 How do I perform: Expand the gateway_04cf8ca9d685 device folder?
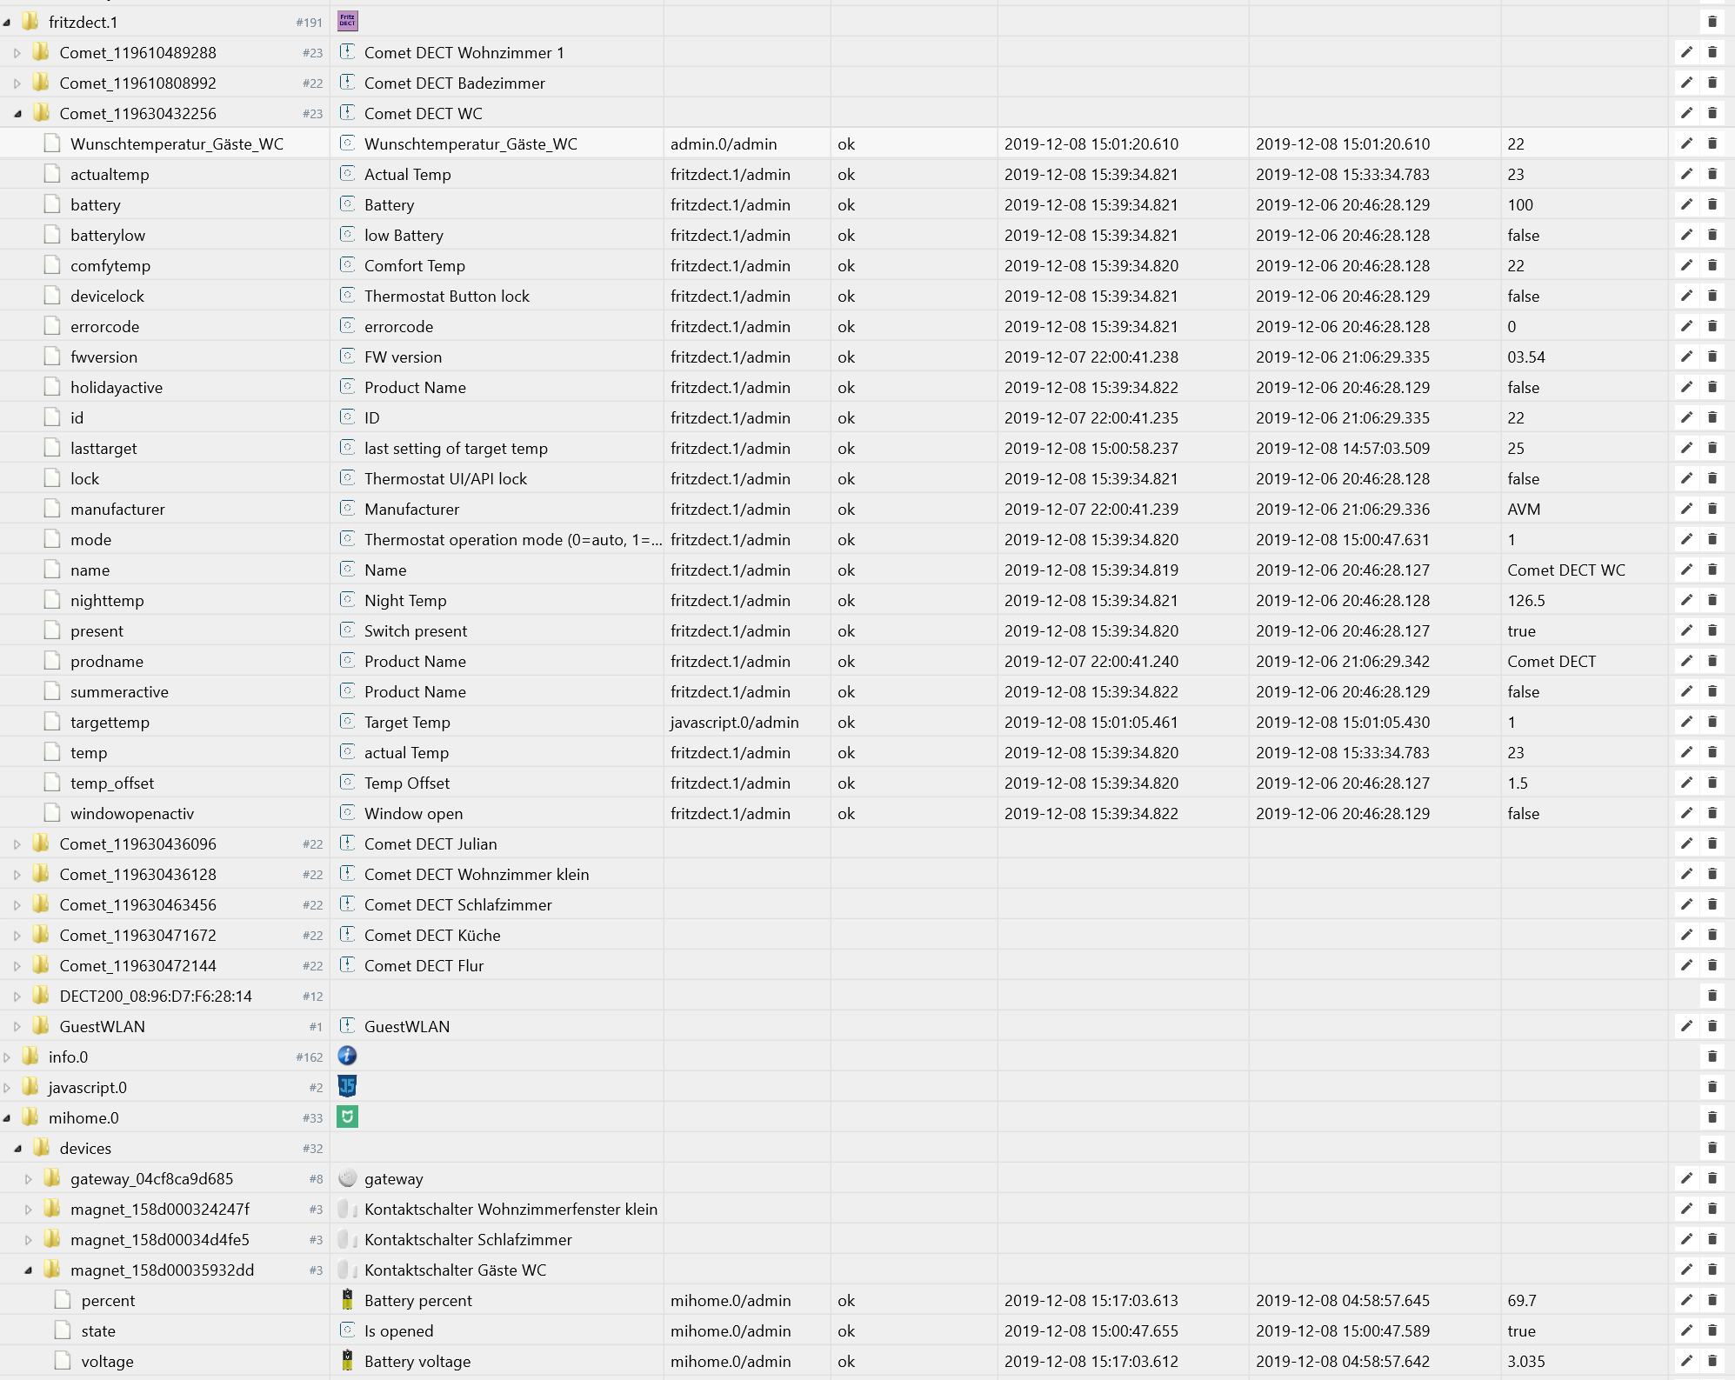coord(29,1179)
